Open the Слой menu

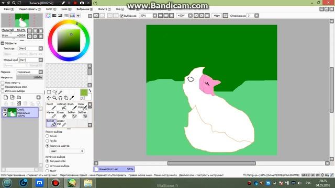(x=66, y=9)
